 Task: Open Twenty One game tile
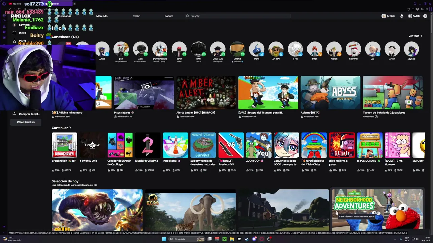[x=92, y=145]
